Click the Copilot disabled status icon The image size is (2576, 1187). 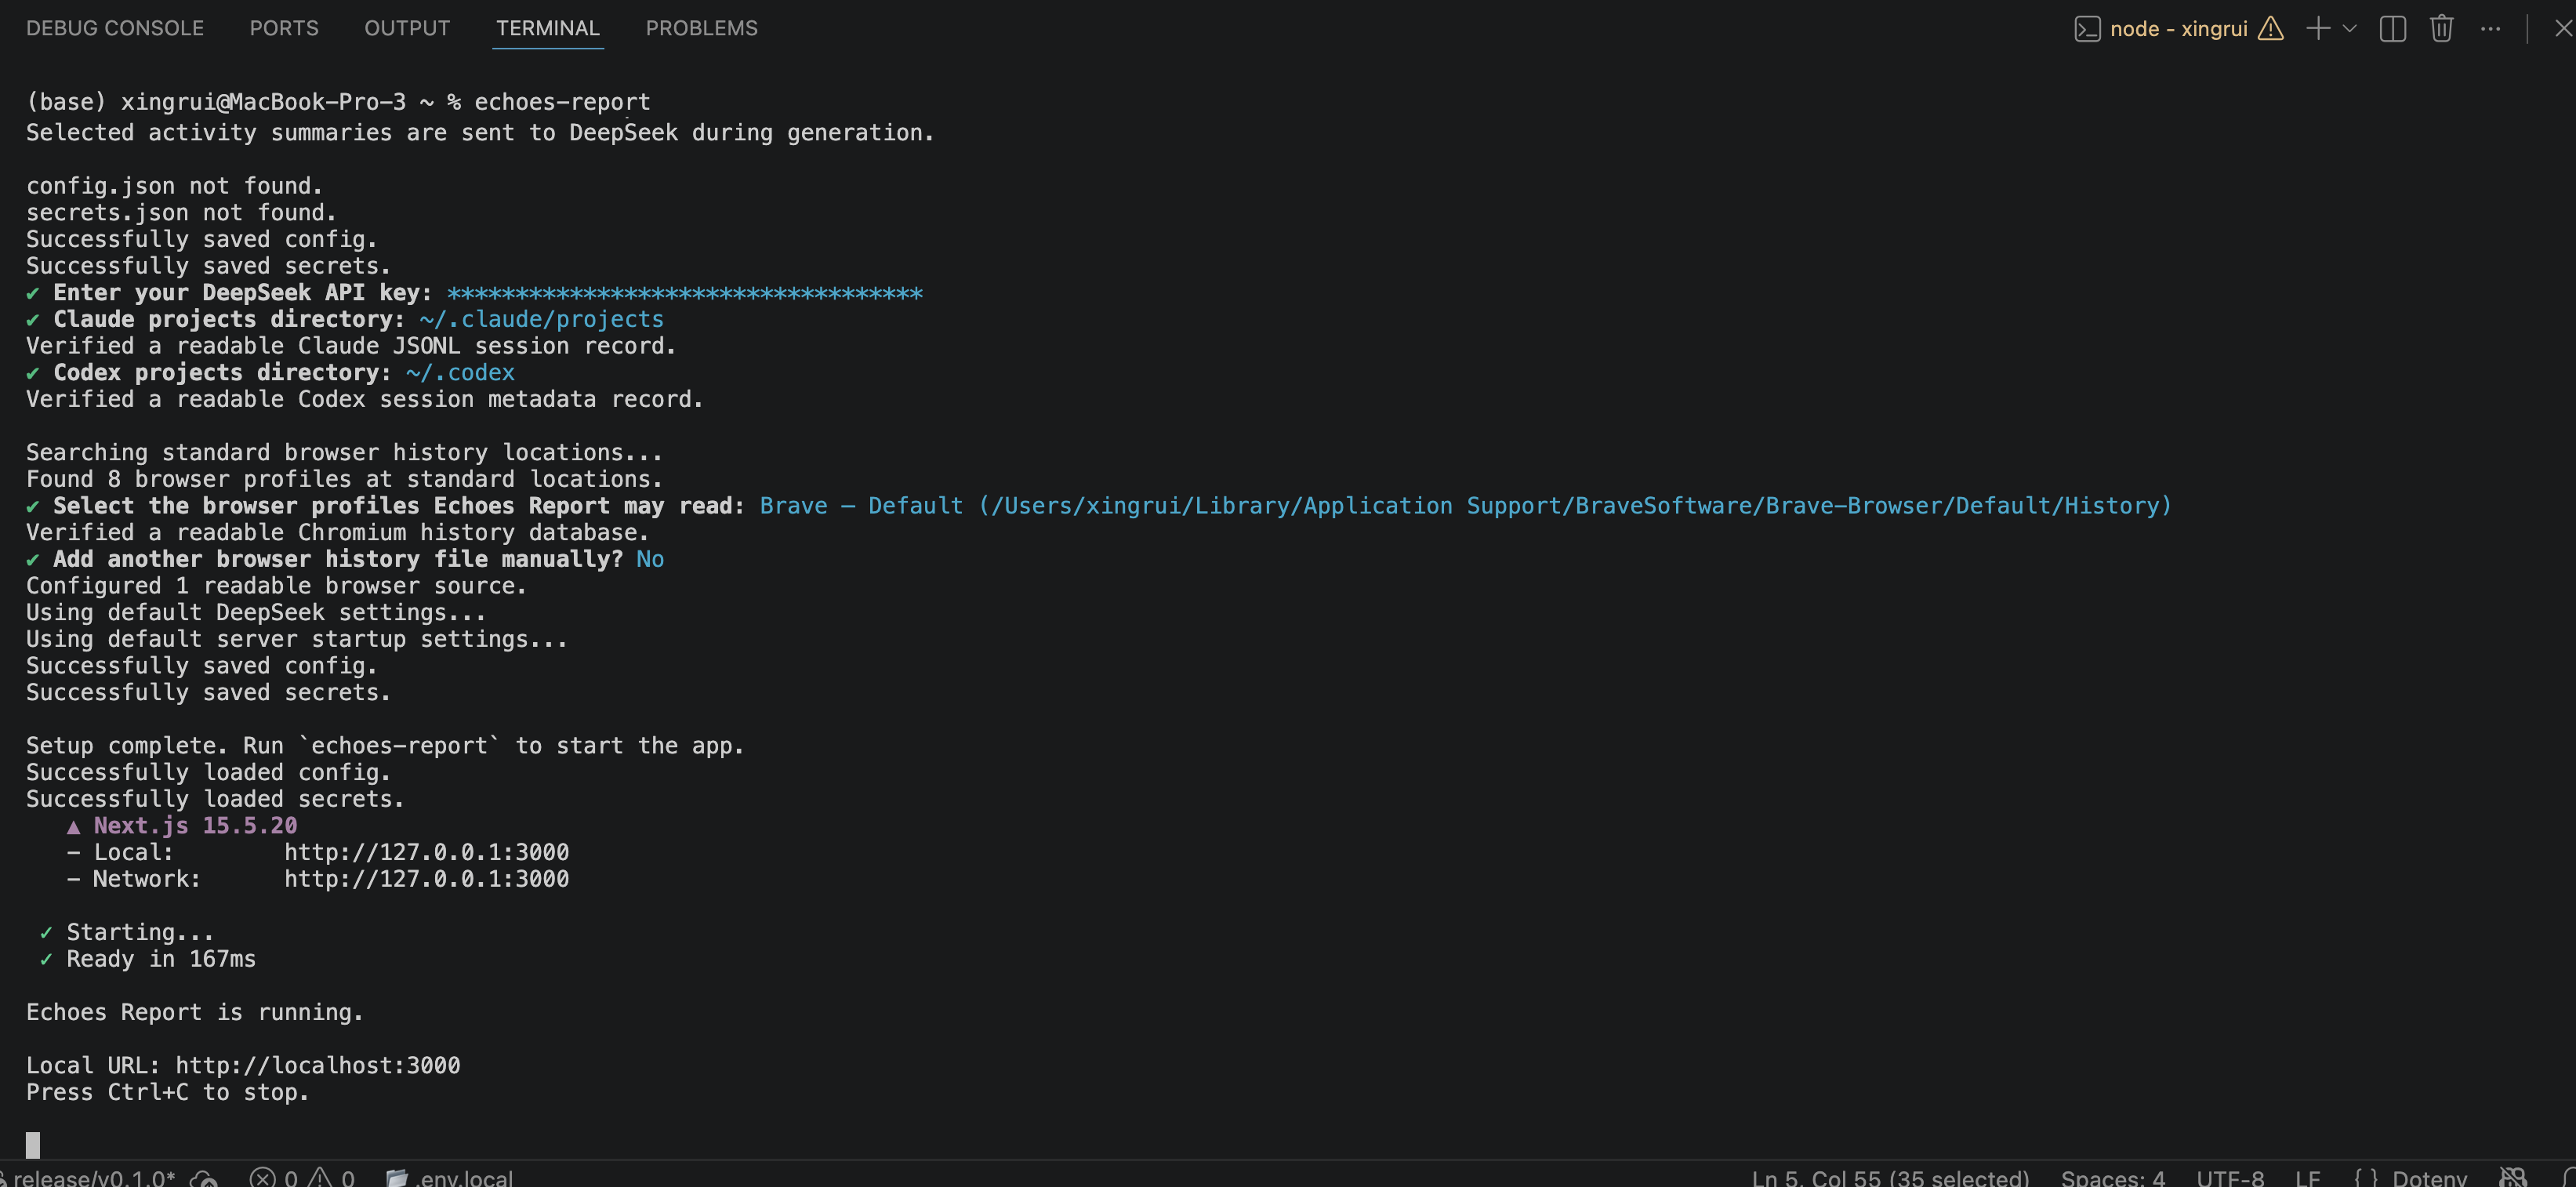pyautogui.click(x=2513, y=1177)
